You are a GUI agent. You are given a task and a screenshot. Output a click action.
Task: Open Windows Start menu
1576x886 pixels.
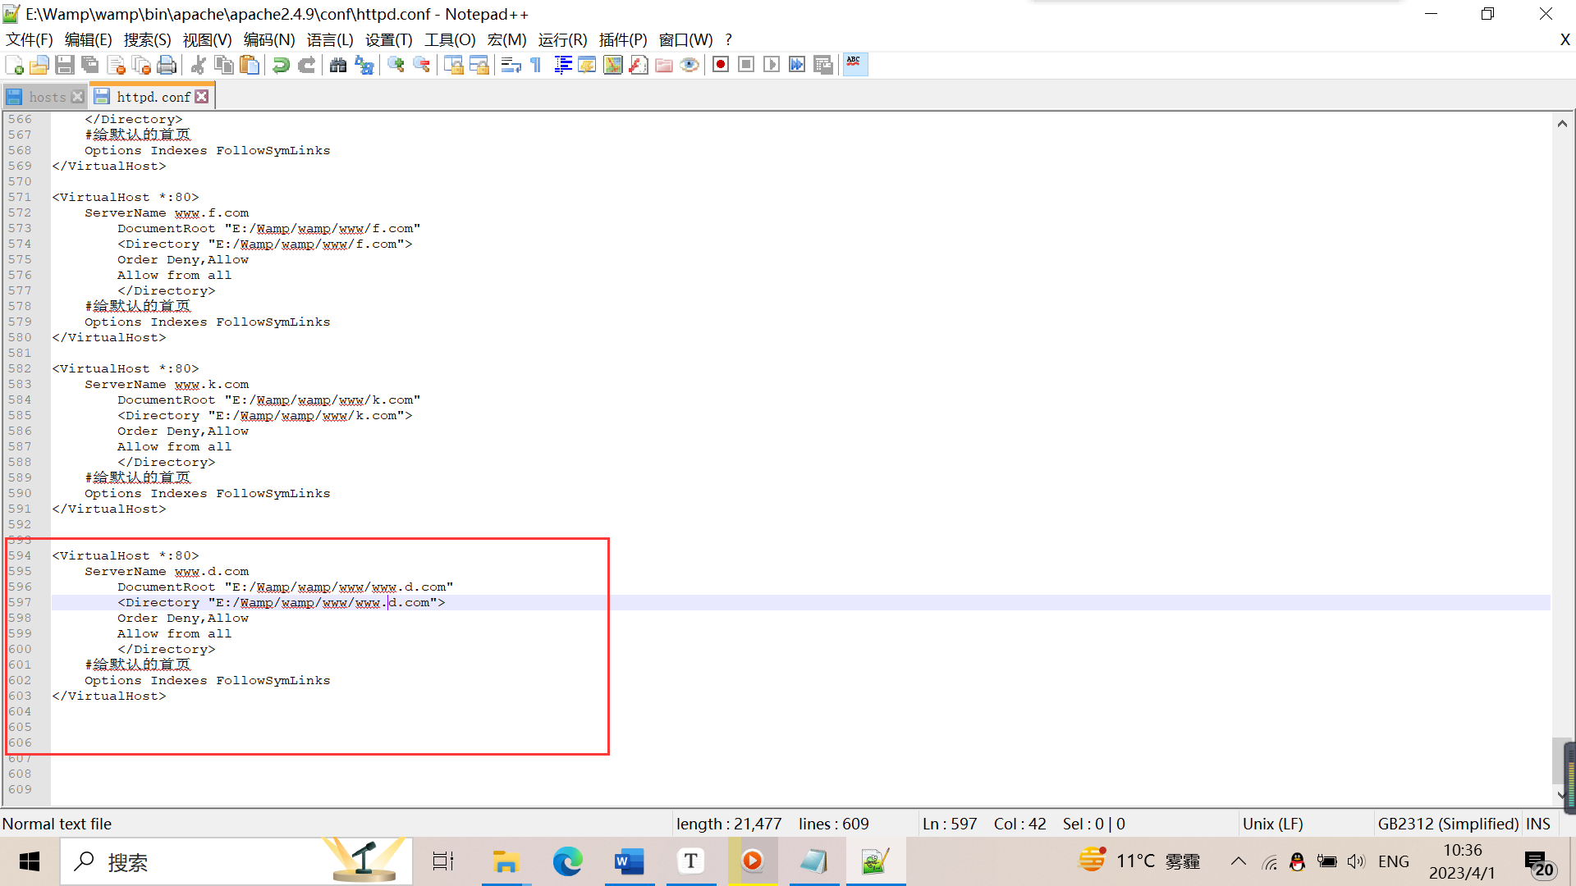click(x=30, y=861)
